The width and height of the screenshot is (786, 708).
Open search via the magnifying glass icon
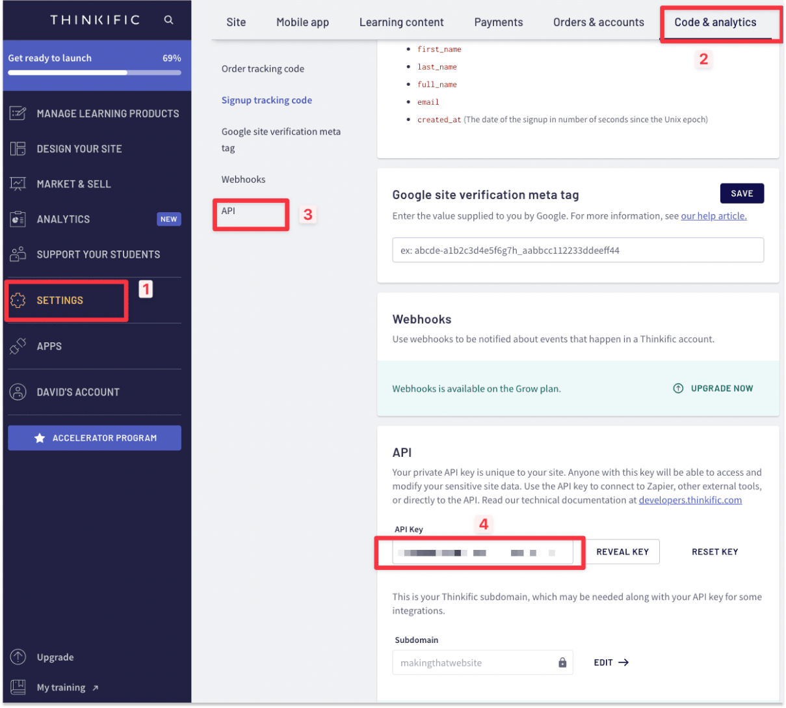pos(168,20)
